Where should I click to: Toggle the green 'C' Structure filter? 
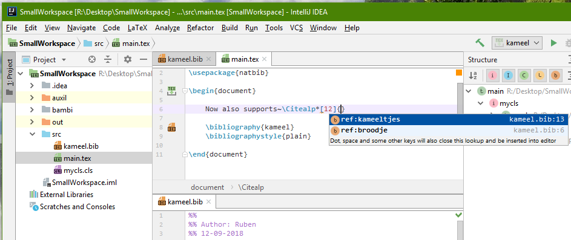524,76
